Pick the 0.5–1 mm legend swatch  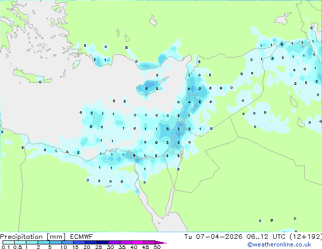point(20,242)
